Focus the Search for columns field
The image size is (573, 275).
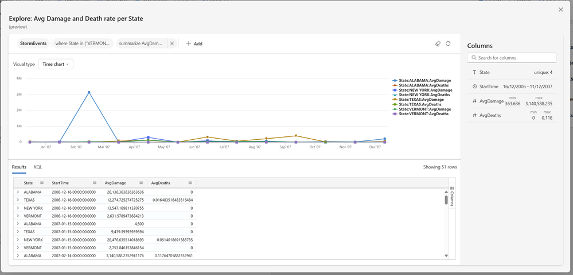pos(512,58)
